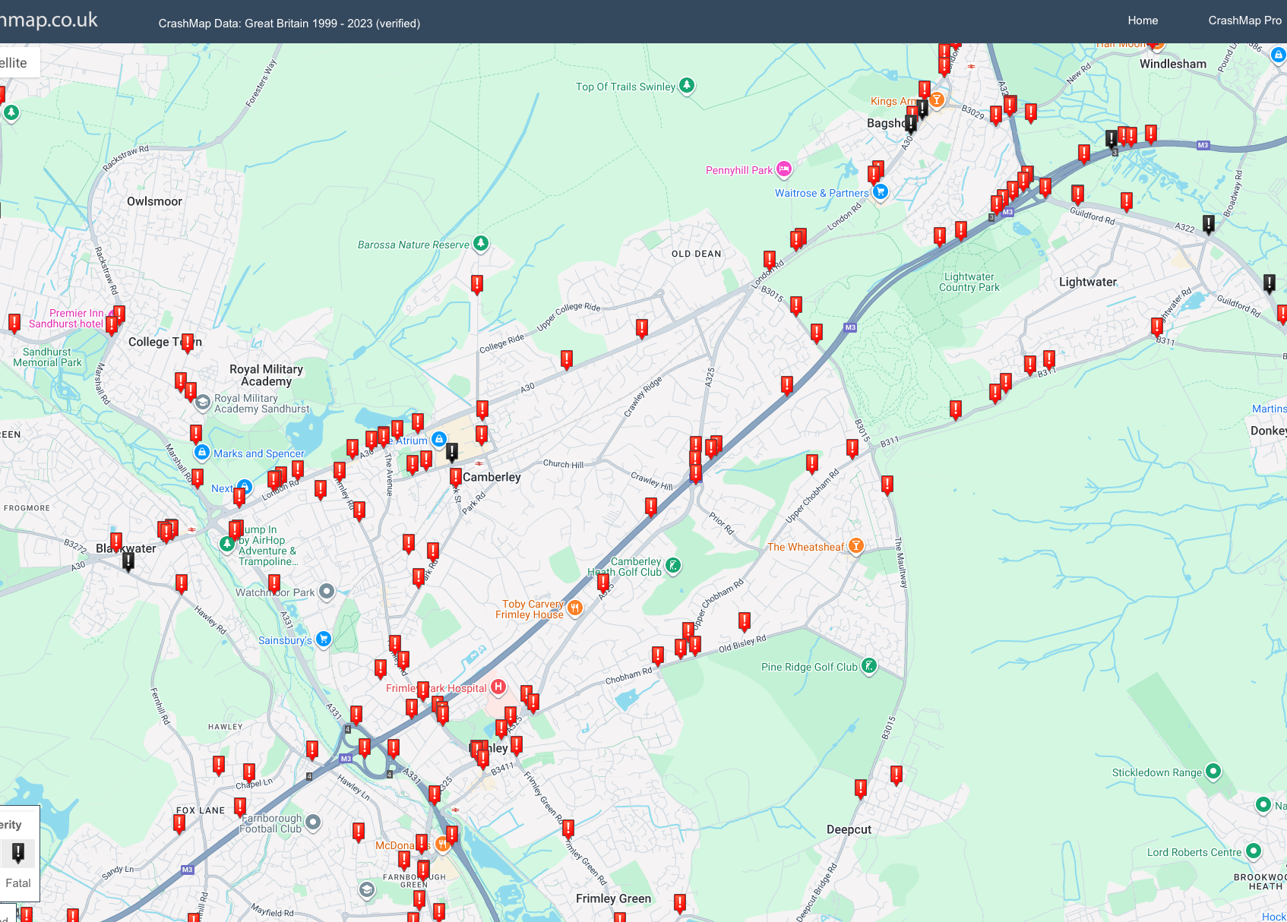Screen dimensions: 1287x922
Task: Select the Toby Carvery restaurant icon
Action: (575, 608)
